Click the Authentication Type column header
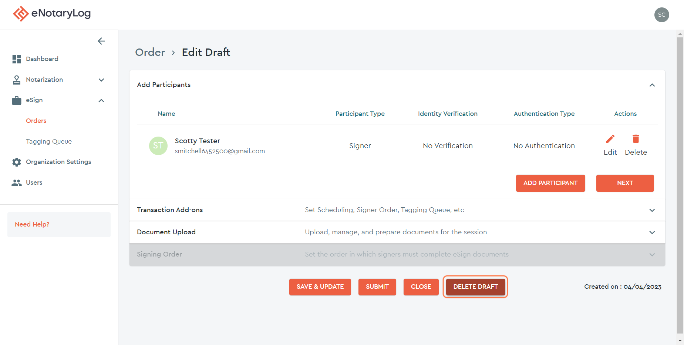 pos(544,114)
